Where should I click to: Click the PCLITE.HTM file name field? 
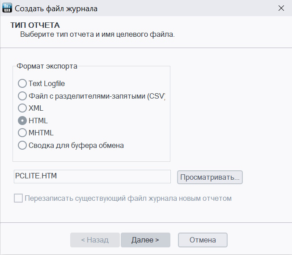pyautogui.click(x=92, y=177)
